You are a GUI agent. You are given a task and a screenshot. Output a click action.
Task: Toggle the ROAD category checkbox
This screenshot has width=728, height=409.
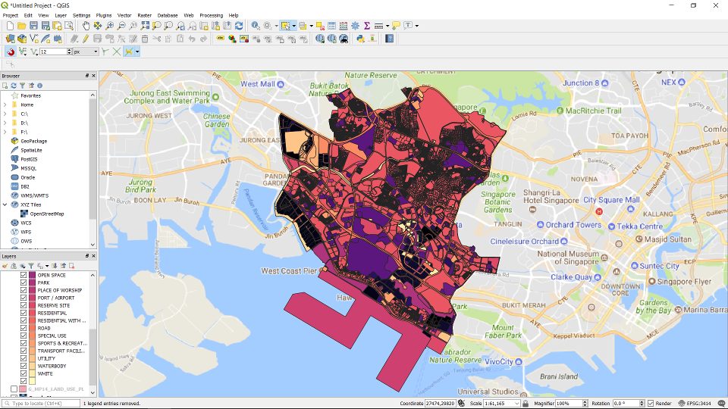tap(24, 328)
